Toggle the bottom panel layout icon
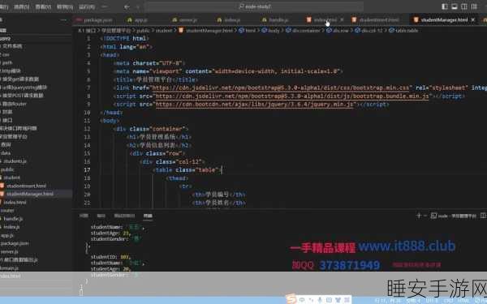This screenshot has width=487, height=304. 455,6
